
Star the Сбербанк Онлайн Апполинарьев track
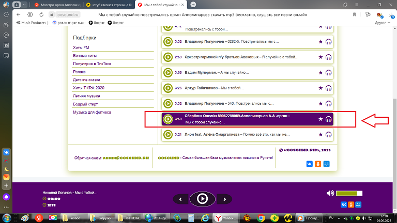(320, 119)
